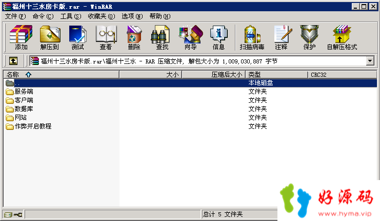Select the 客户端 folder name text
The width and height of the screenshot is (380, 221).
[24, 100]
